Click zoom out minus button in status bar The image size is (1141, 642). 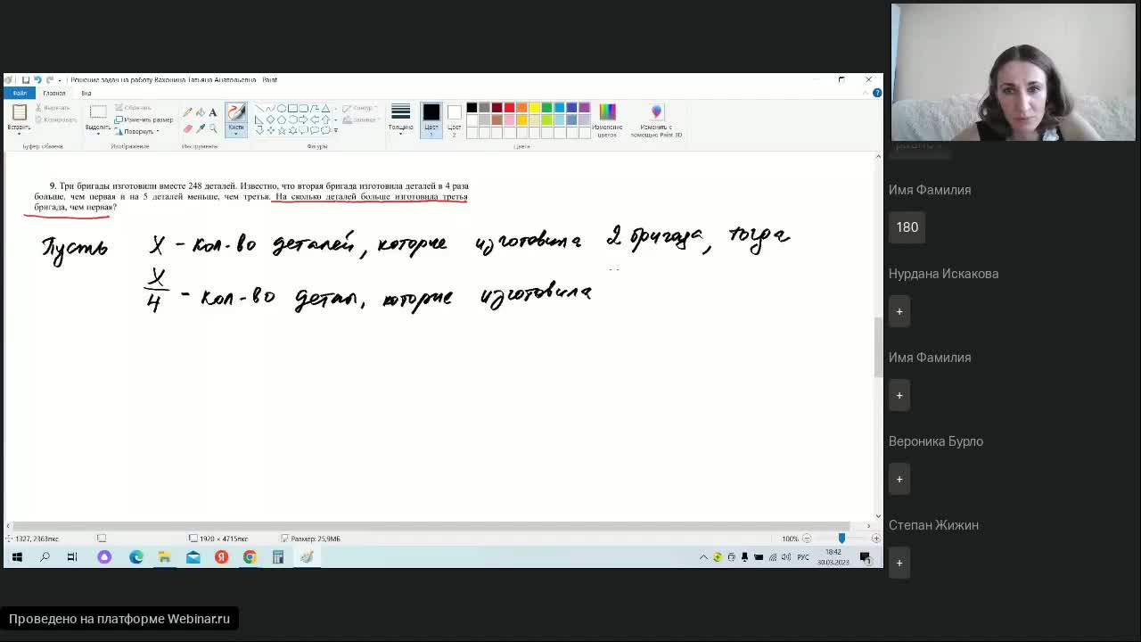pos(807,539)
